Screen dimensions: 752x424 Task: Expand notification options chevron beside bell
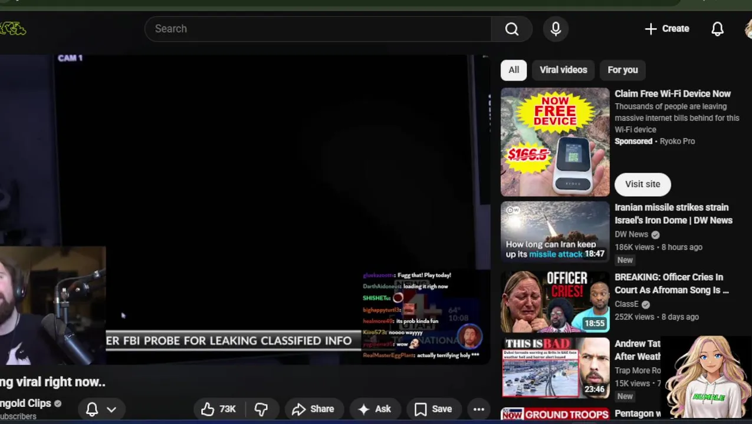(x=111, y=409)
